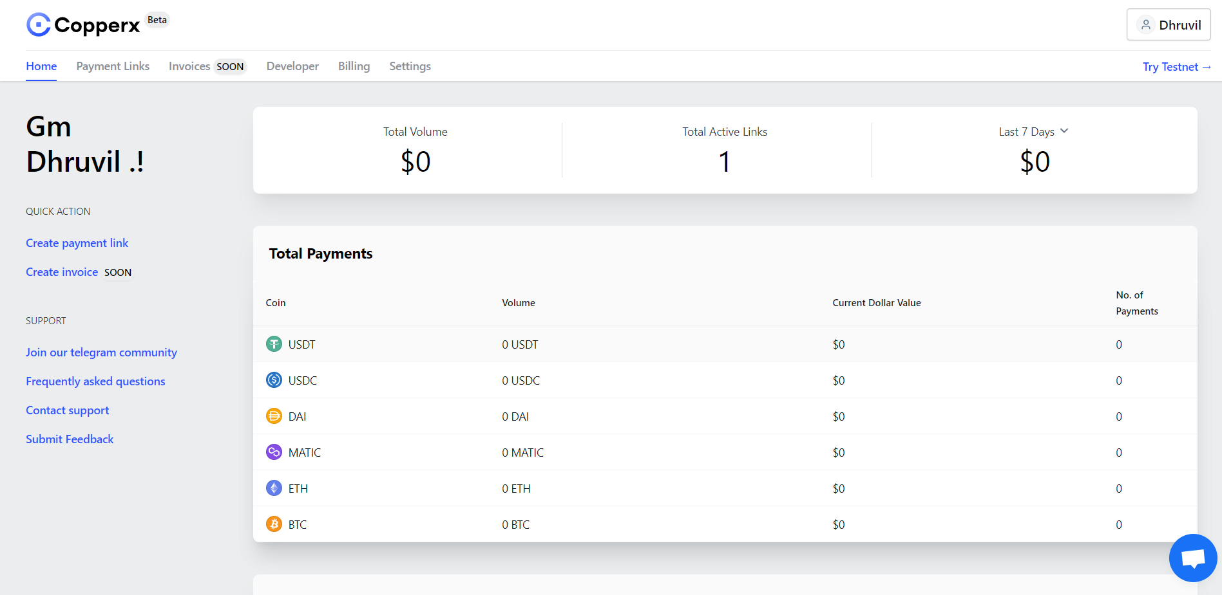Open the Dhruvil account menu
The image size is (1222, 595).
tap(1169, 25)
